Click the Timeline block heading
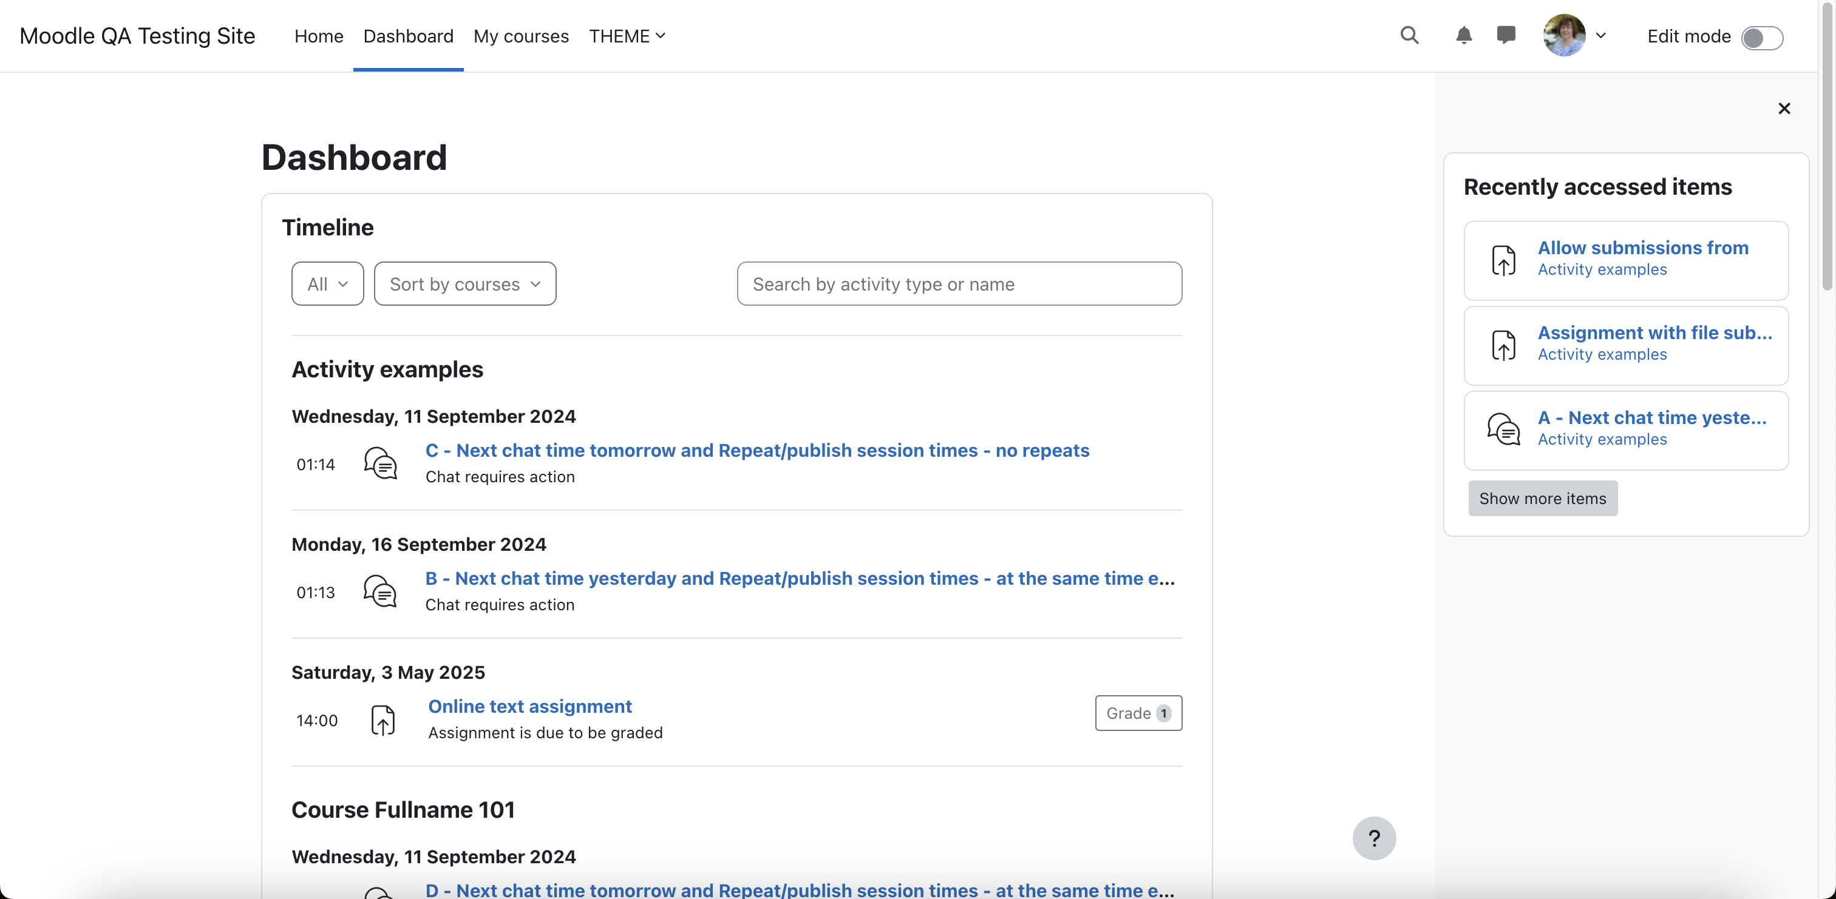1836x899 pixels. click(328, 227)
